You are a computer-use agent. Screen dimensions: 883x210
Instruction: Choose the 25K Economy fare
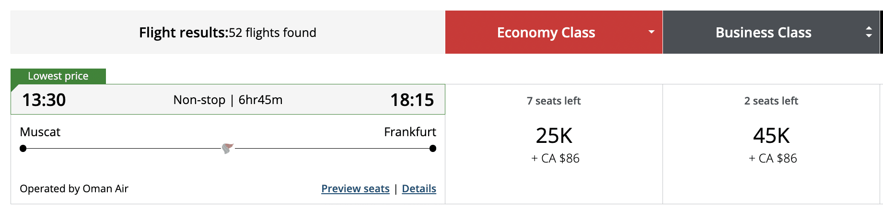point(554,136)
